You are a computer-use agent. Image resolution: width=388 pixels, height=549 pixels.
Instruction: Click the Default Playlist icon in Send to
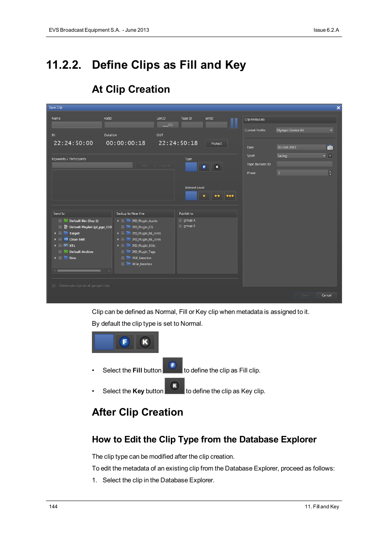coord(66,227)
